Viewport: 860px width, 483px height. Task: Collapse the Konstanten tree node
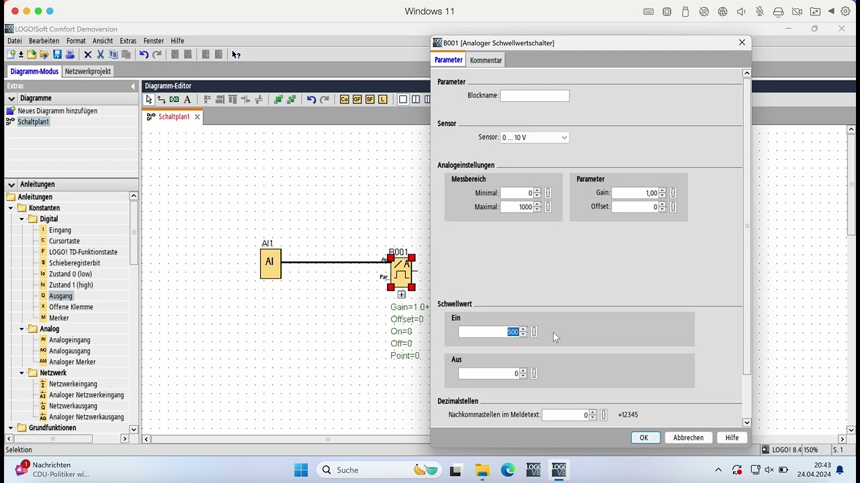click(x=11, y=208)
